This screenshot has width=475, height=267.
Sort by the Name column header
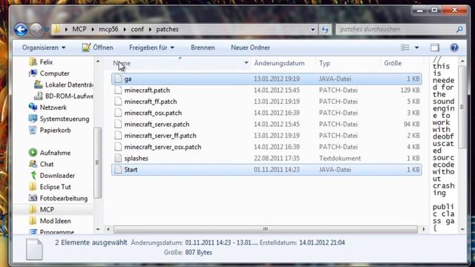[122, 63]
